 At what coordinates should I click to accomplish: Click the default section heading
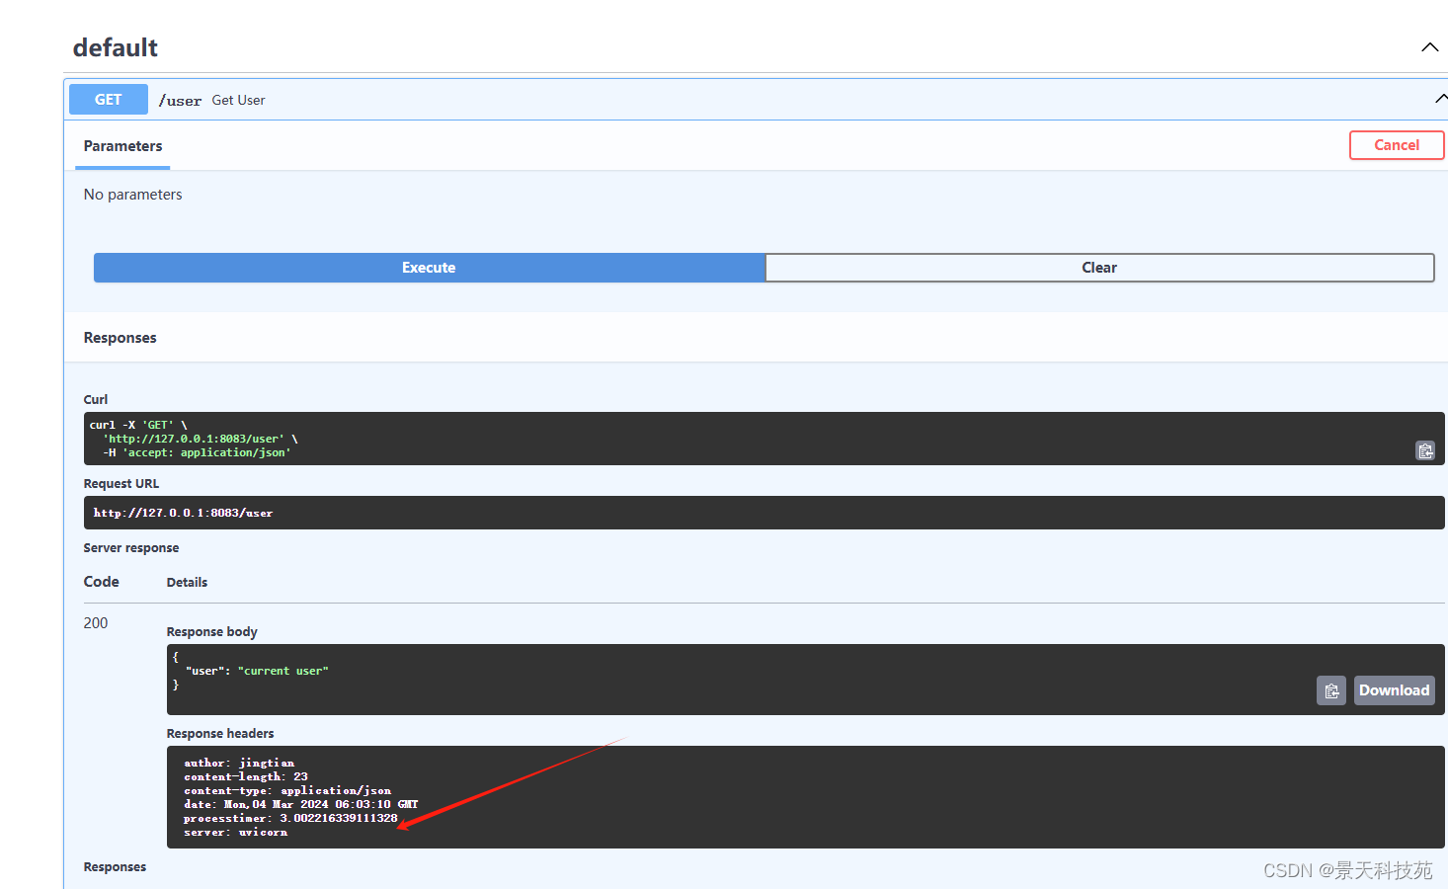point(116,47)
